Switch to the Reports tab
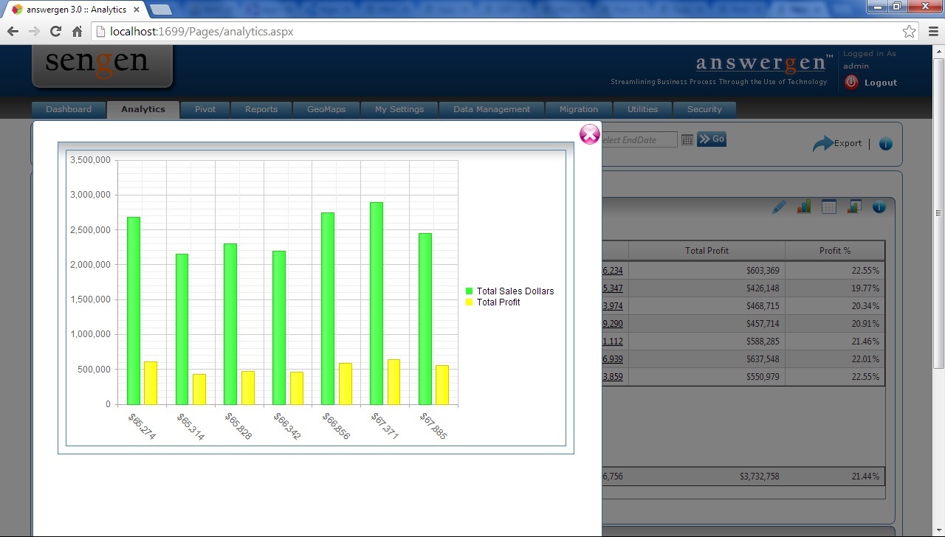The height and width of the screenshot is (537, 945). click(x=261, y=109)
